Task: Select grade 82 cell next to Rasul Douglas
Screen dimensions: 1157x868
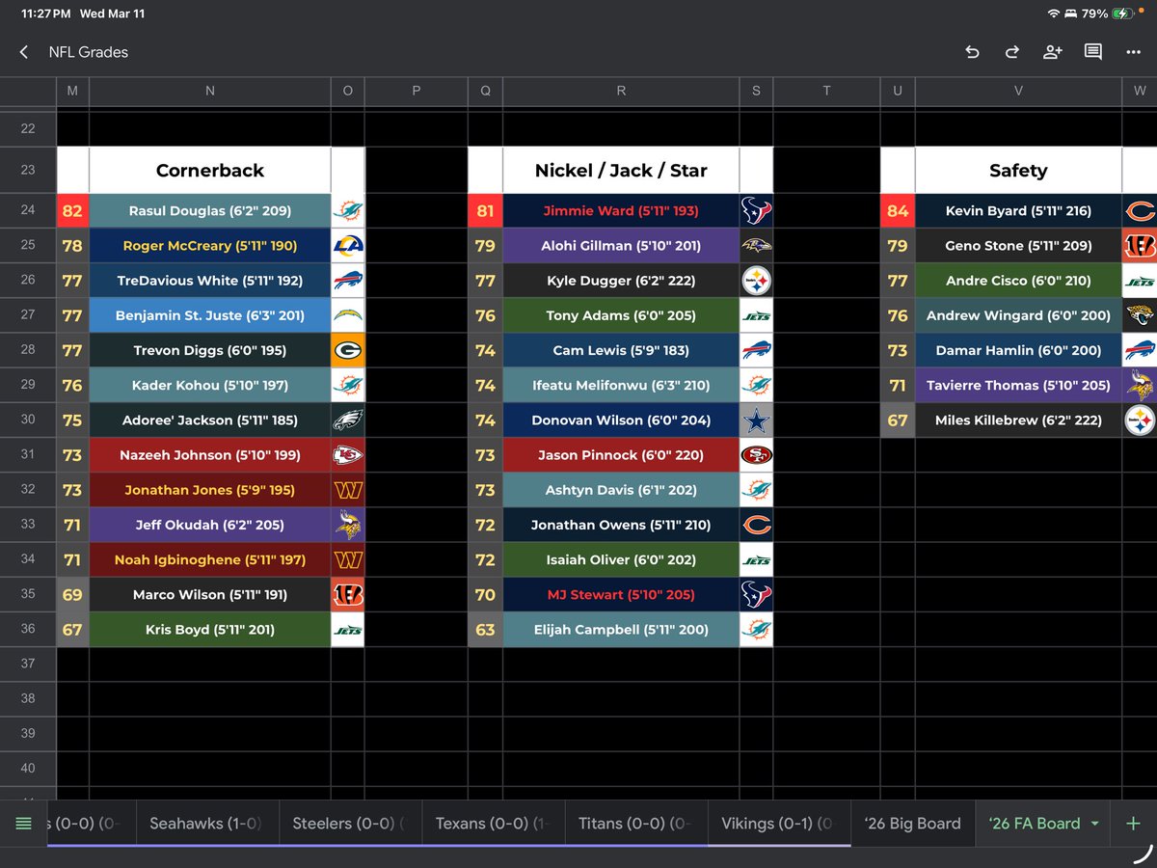Action: (x=72, y=210)
